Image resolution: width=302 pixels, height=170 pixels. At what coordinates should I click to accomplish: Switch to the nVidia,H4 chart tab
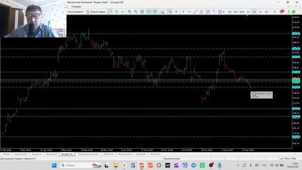click(141, 154)
